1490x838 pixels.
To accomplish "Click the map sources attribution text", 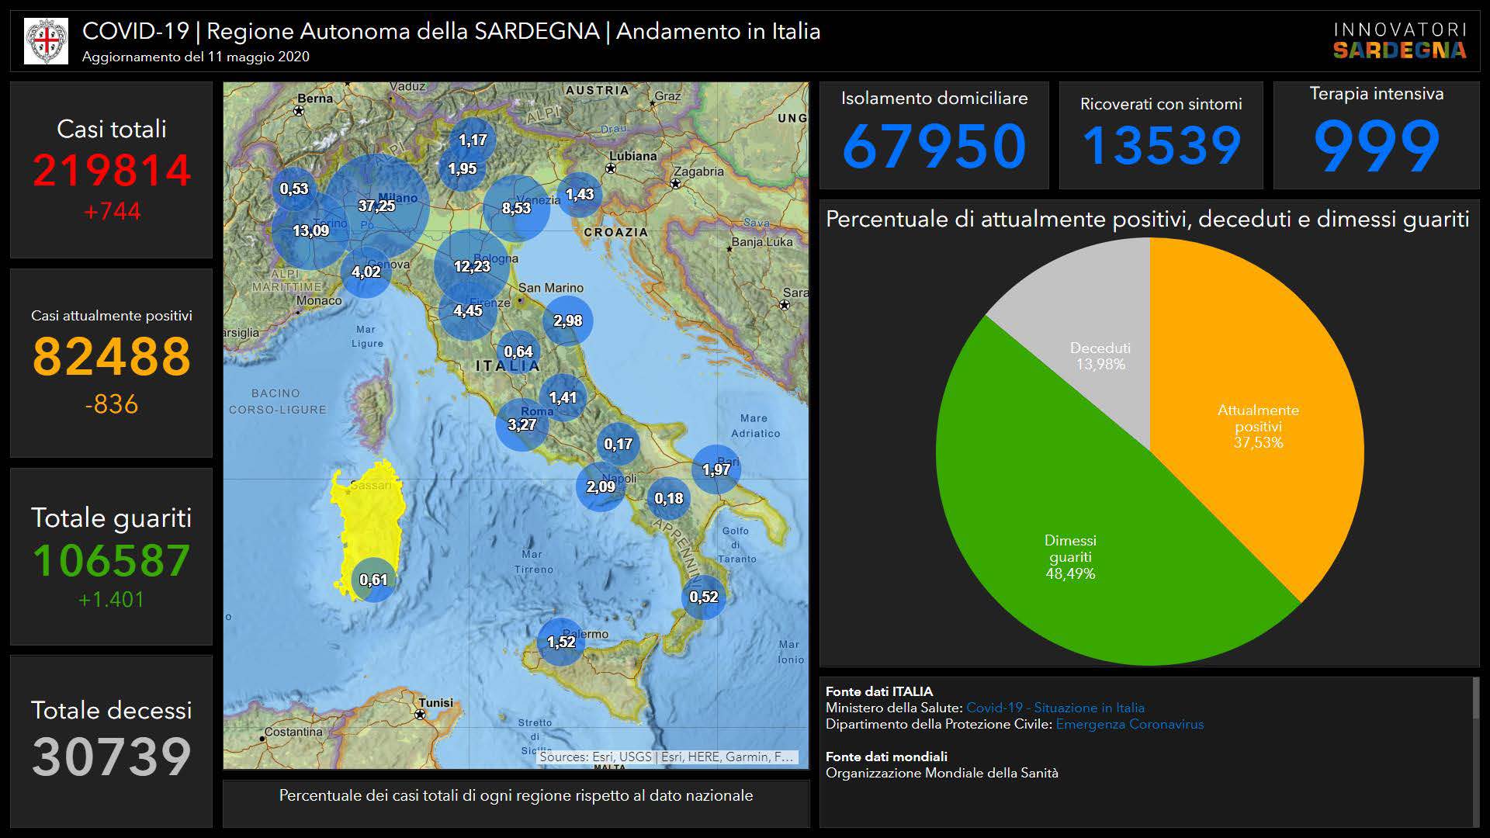I will pyautogui.click(x=666, y=757).
